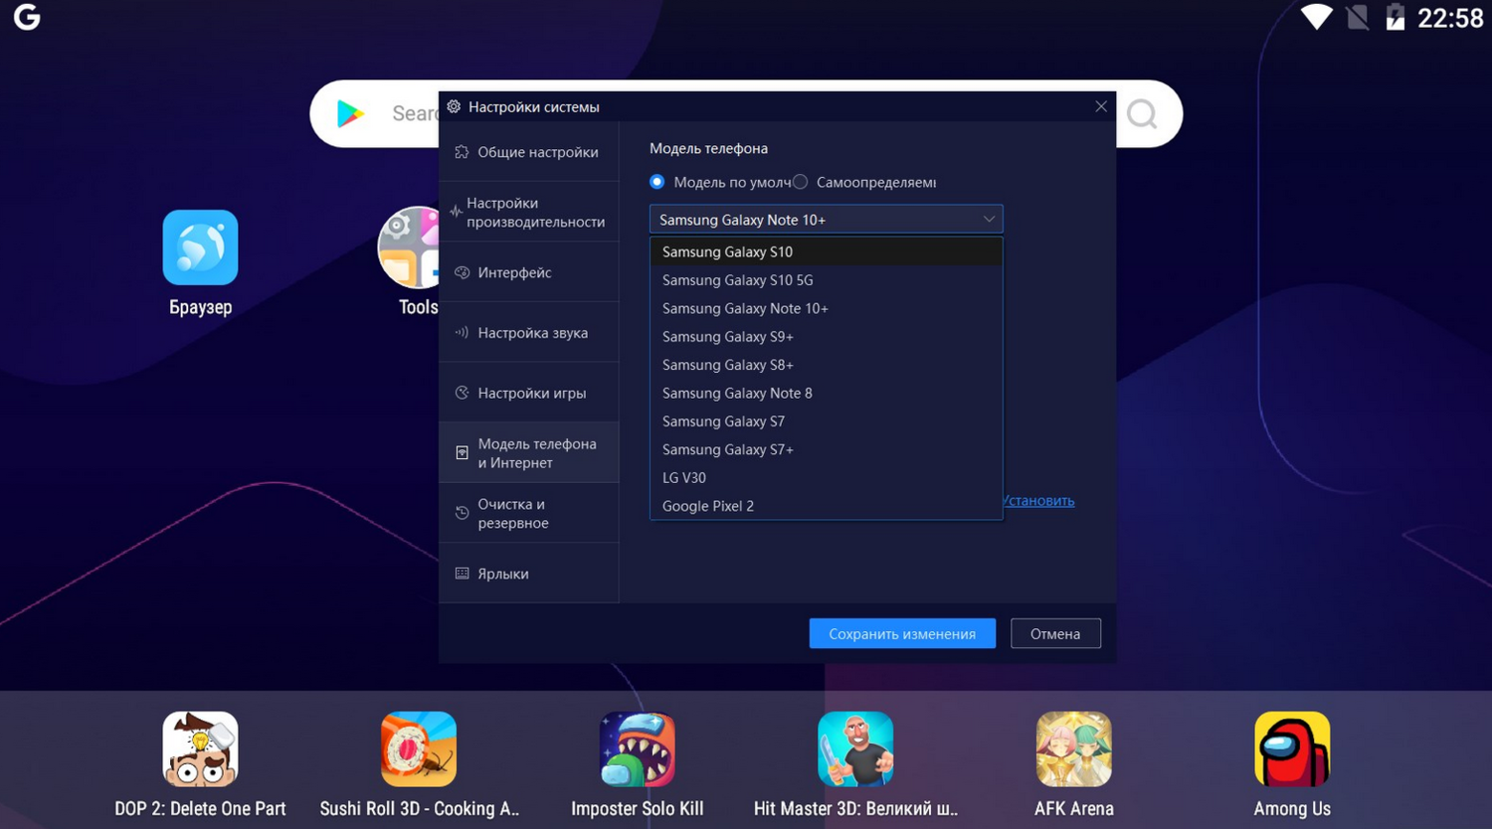Select Модель по умолчанию radio button
The image size is (1492, 829).
tap(656, 182)
